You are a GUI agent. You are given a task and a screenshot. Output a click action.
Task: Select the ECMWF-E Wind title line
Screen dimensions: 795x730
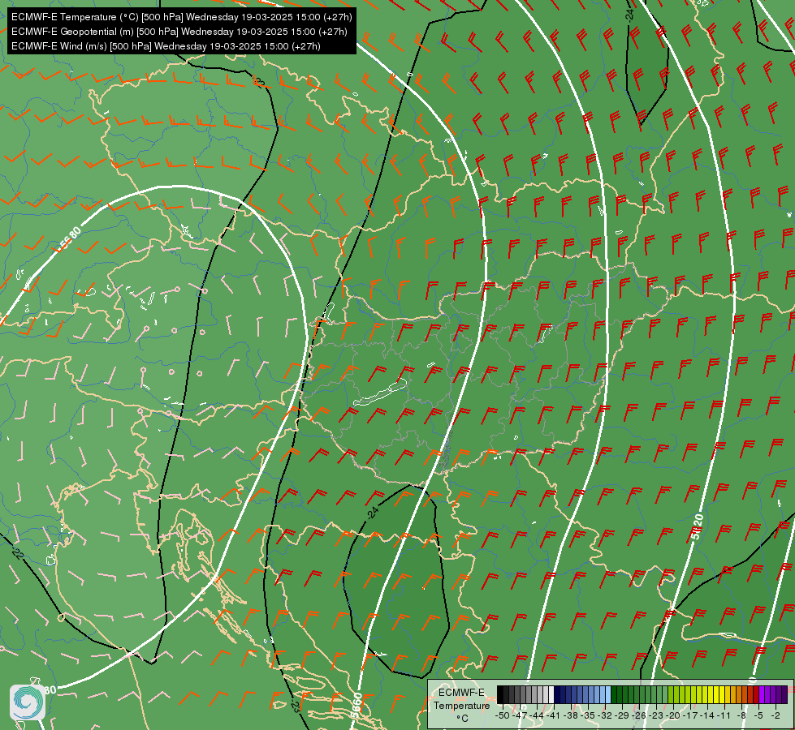(x=166, y=46)
